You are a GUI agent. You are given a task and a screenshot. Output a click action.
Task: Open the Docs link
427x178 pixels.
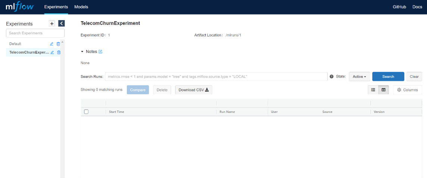[x=417, y=7]
